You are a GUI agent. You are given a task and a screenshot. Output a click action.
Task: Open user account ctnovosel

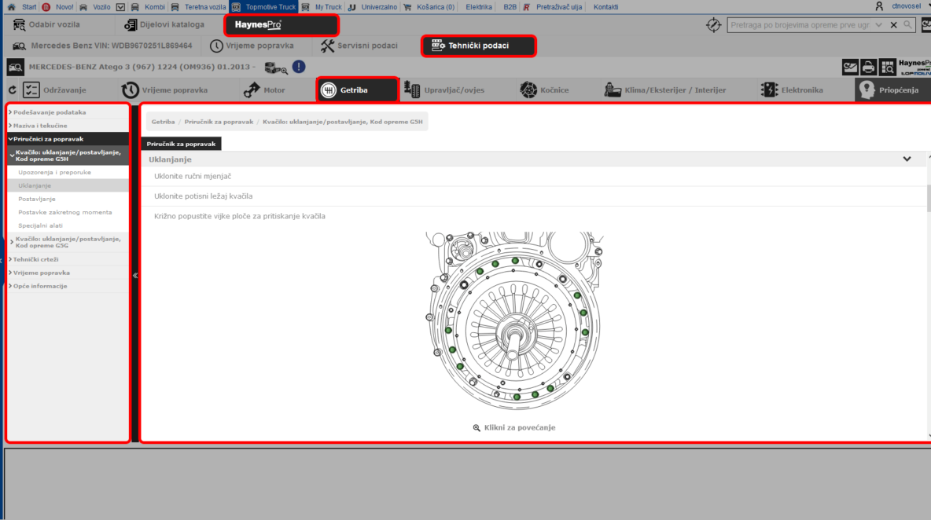click(x=906, y=6)
